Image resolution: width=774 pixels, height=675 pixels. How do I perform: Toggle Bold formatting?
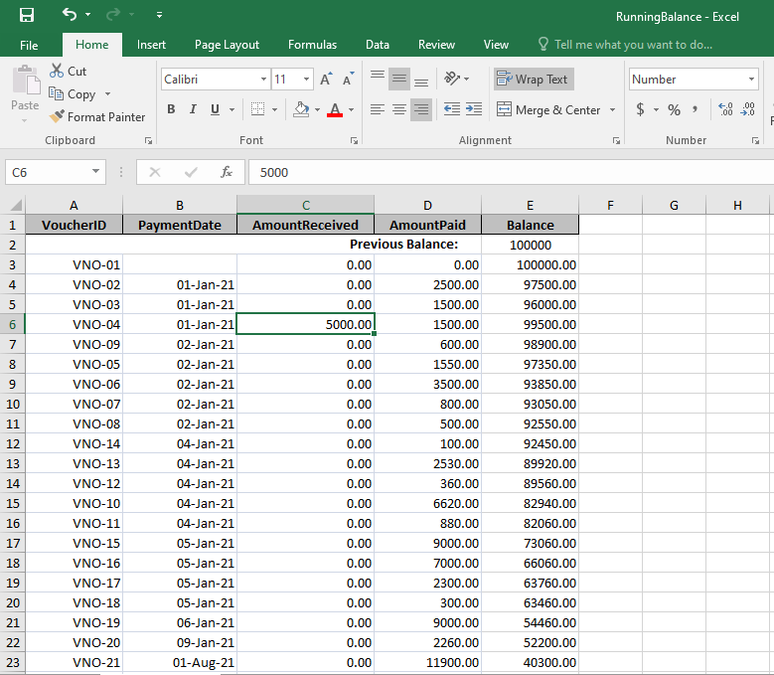click(x=171, y=109)
